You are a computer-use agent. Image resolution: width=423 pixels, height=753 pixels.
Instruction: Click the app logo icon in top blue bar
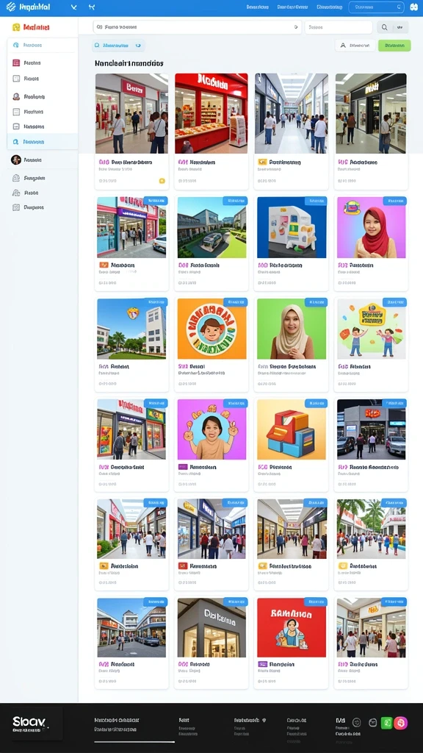click(x=10, y=7)
